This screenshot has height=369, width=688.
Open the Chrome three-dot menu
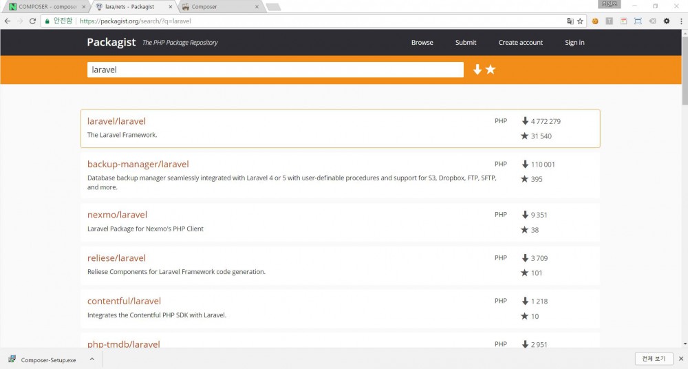pos(680,21)
